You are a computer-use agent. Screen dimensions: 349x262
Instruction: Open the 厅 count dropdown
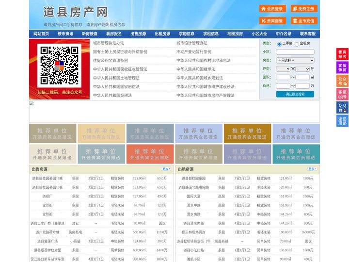[x=302, y=69]
